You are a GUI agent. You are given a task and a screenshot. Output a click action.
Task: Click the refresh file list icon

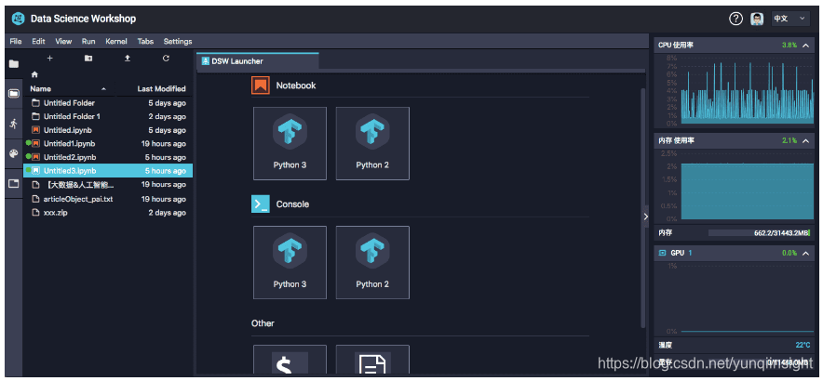coord(166,59)
